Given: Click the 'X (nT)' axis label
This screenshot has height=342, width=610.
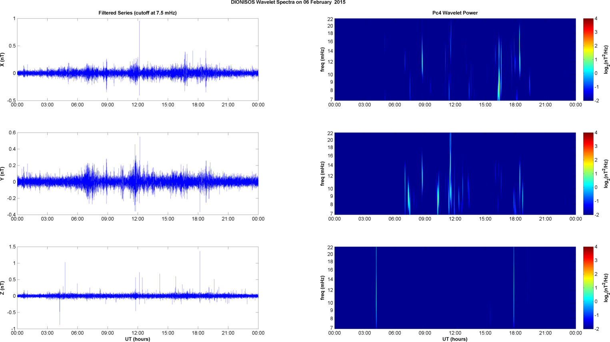Looking at the screenshot, I should click(x=3, y=59).
